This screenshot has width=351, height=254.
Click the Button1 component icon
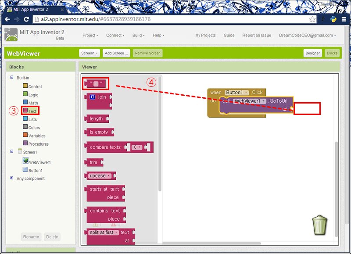pos(25,169)
